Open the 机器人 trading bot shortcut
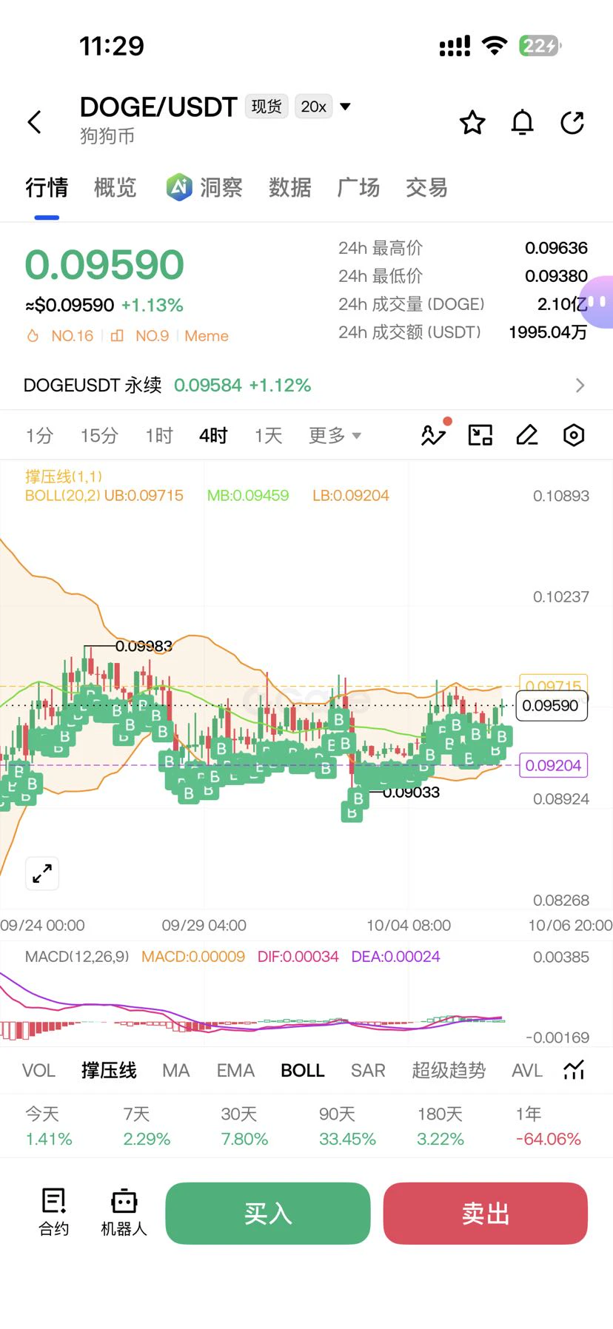This screenshot has height=1329, width=613. [124, 1213]
